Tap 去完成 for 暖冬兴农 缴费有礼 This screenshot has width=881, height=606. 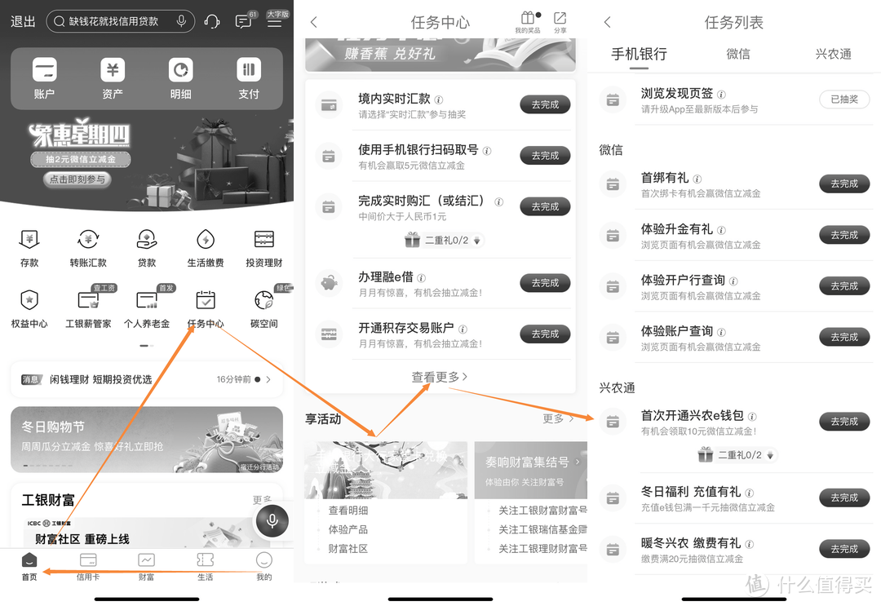pyautogui.click(x=844, y=549)
